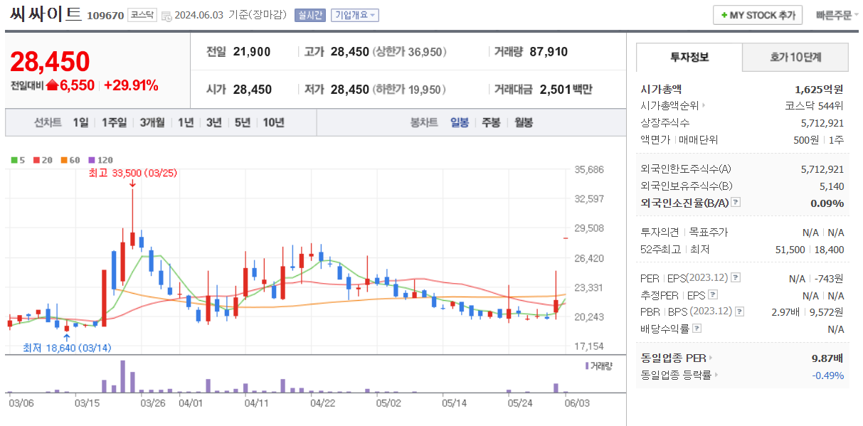The width and height of the screenshot is (863, 426).
Task: Click 액면가 value 500원
Action: point(805,139)
